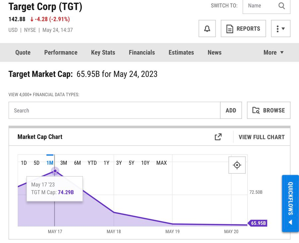Viewport: 299px width, 243px height.
Task: Go to the Financials tab
Action: point(142,52)
